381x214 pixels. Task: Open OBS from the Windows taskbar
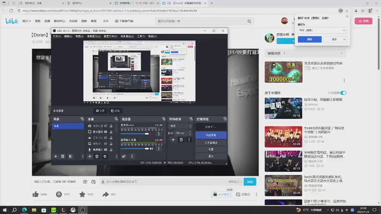pyautogui.click(x=82, y=210)
